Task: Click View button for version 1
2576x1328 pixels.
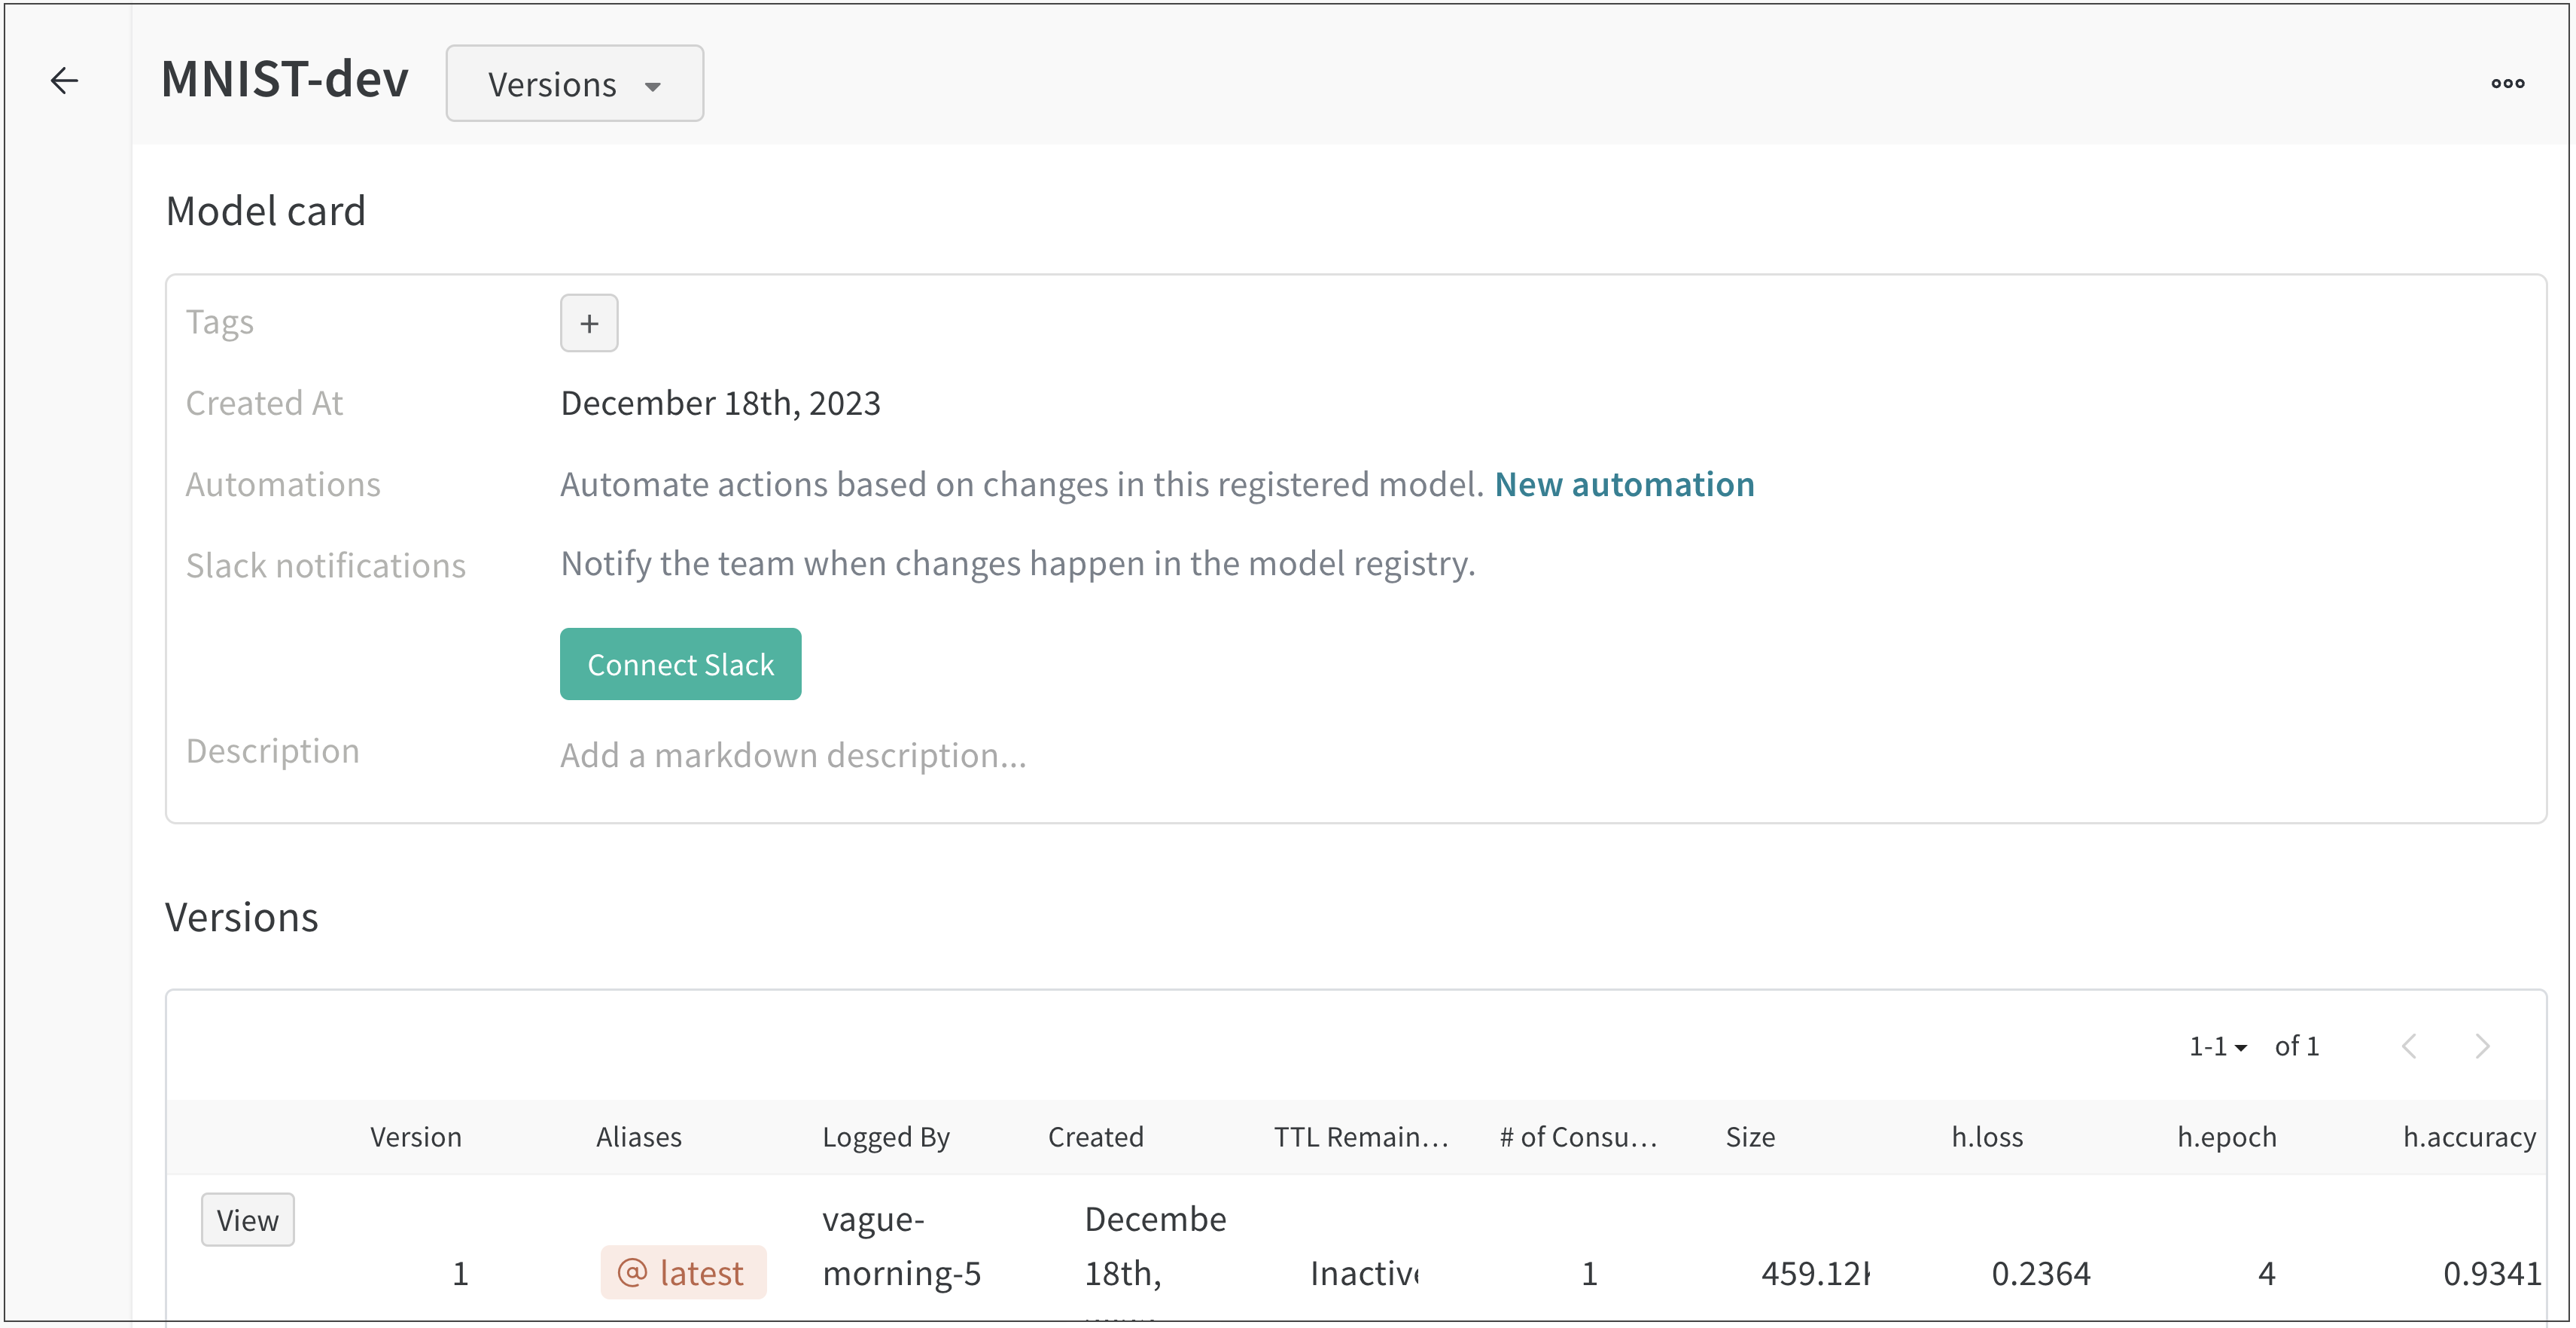Action: 247,1219
